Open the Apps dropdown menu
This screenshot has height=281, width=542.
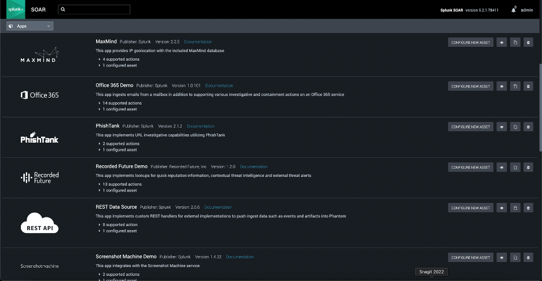[30, 26]
